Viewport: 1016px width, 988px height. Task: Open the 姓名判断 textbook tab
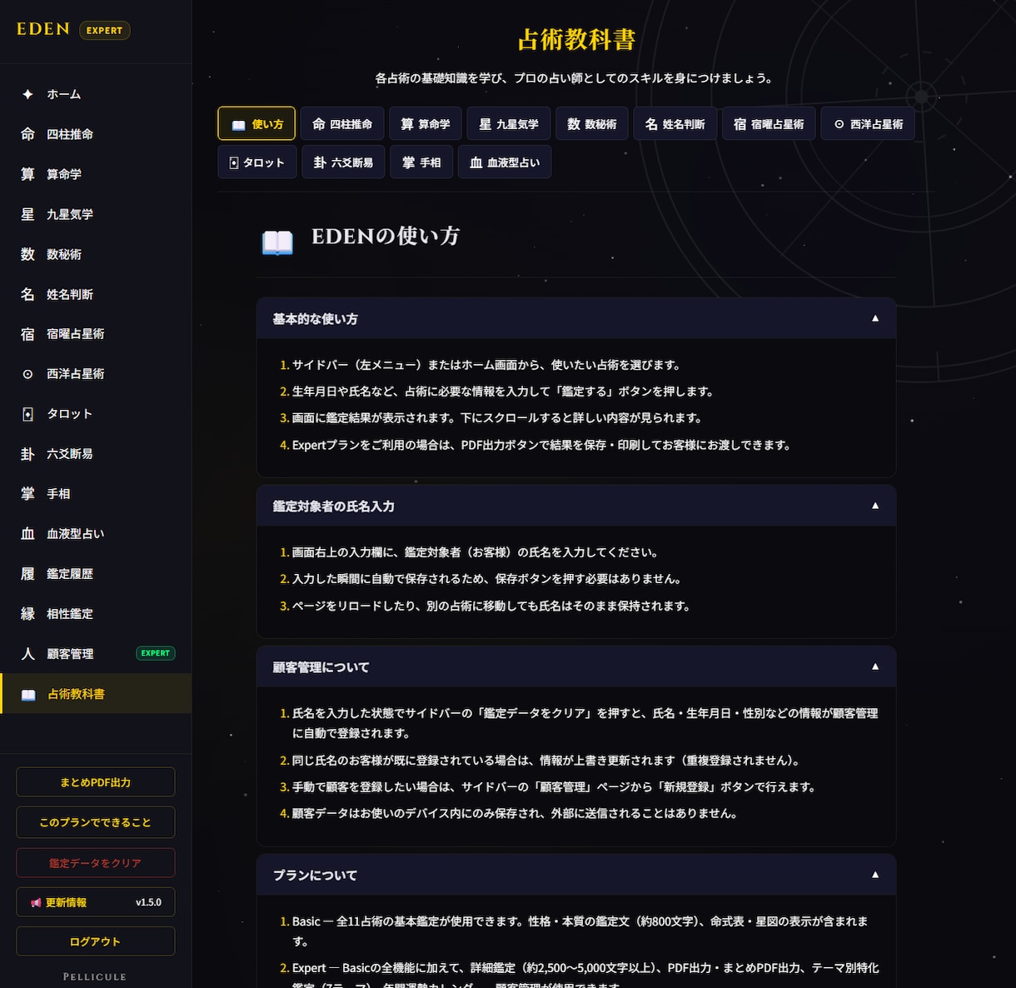675,124
